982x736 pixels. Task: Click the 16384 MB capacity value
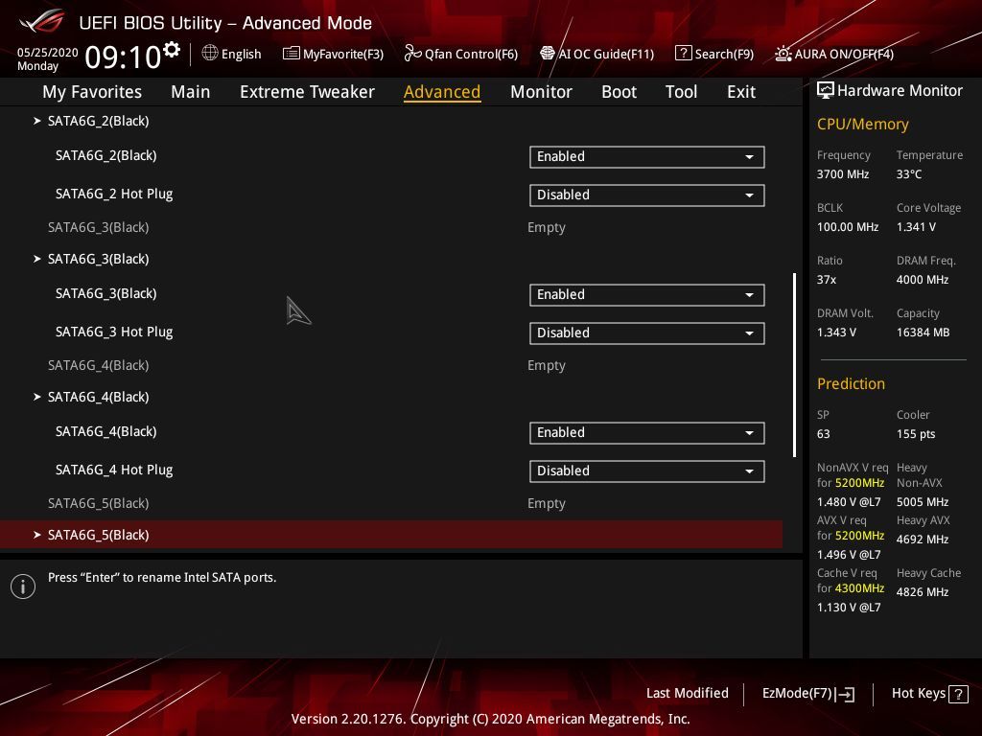point(923,333)
